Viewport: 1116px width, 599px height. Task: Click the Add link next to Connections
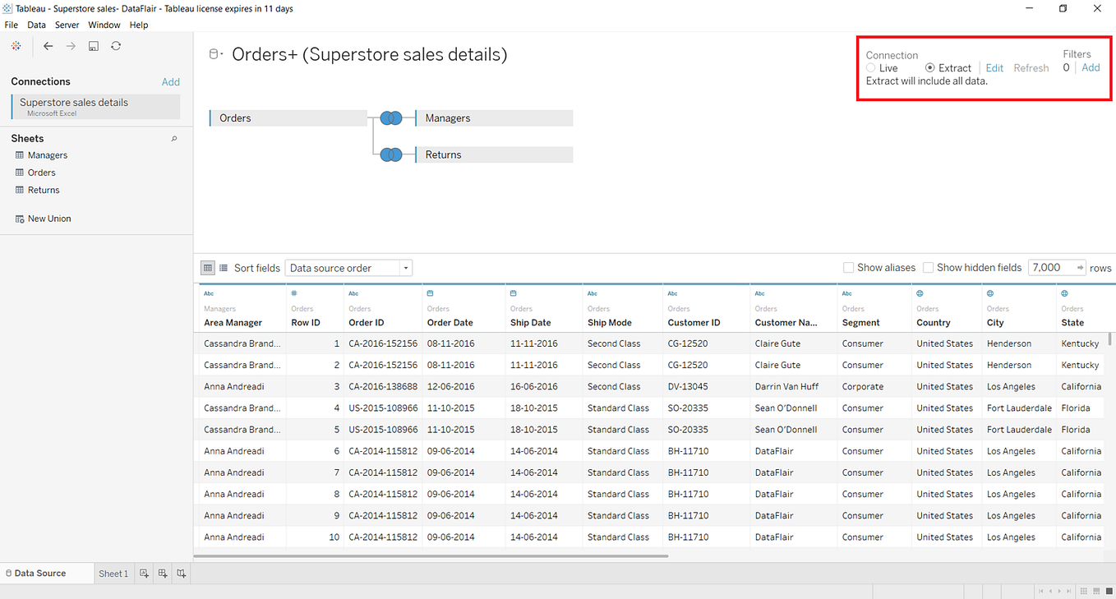[171, 81]
